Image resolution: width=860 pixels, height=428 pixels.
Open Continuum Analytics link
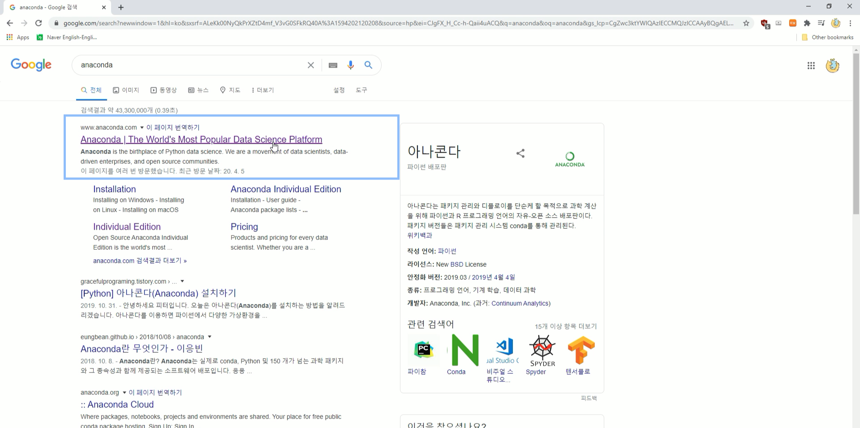tap(520, 303)
